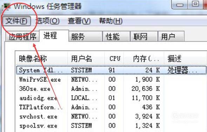Click the Task Manager title bar icon
The width and height of the screenshot is (207, 132).
(x=7, y=7)
